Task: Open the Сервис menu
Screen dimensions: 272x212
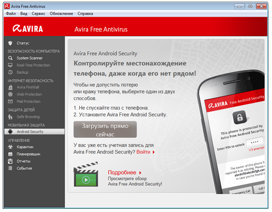Action: click(x=38, y=13)
